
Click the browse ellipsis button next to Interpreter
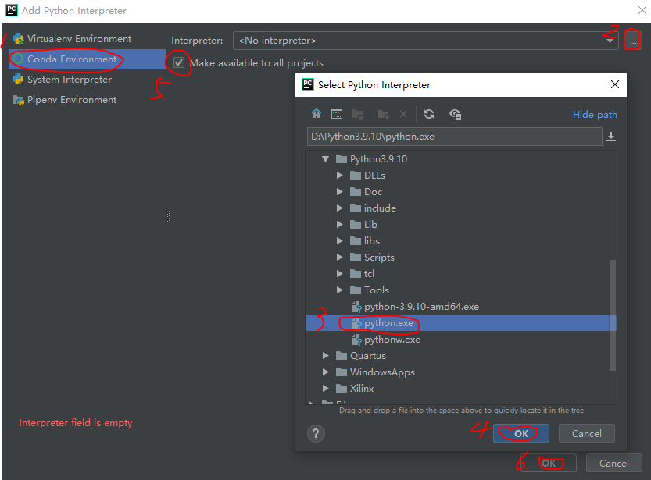(x=633, y=41)
